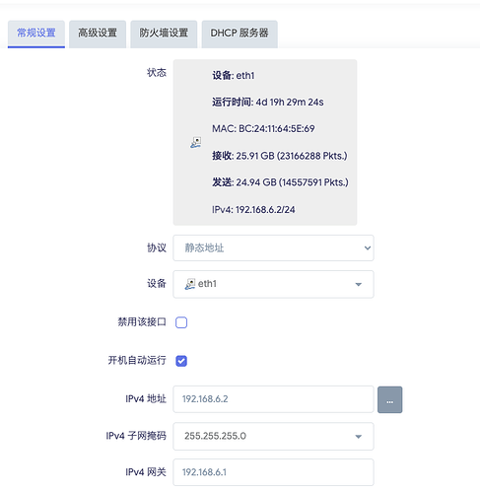Click the IPv4 网关 input field

click(273, 472)
